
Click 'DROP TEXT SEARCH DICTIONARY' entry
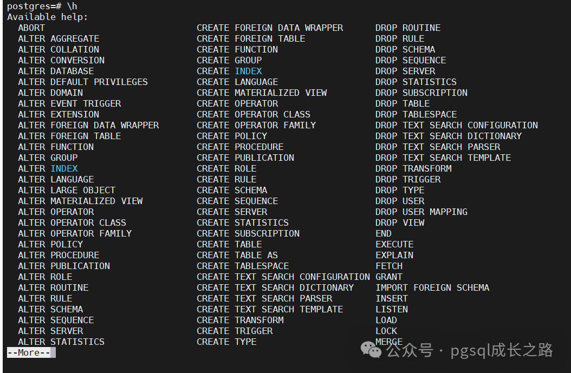(x=449, y=136)
